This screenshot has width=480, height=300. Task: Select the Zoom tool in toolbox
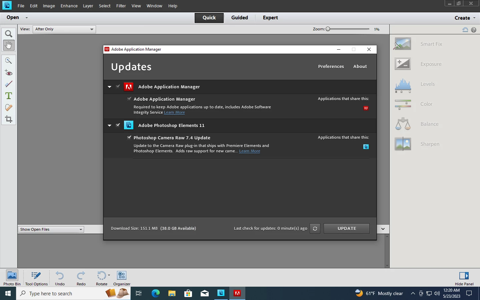pos(9,34)
